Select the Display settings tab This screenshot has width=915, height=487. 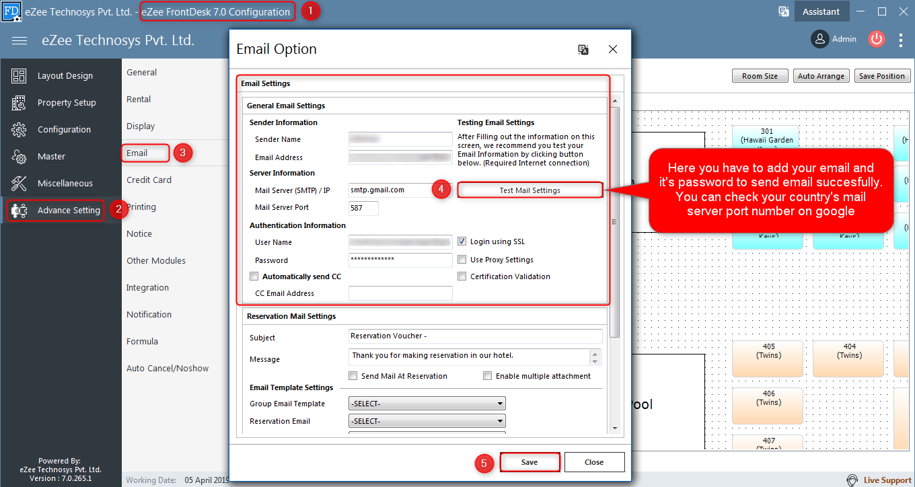[141, 126]
